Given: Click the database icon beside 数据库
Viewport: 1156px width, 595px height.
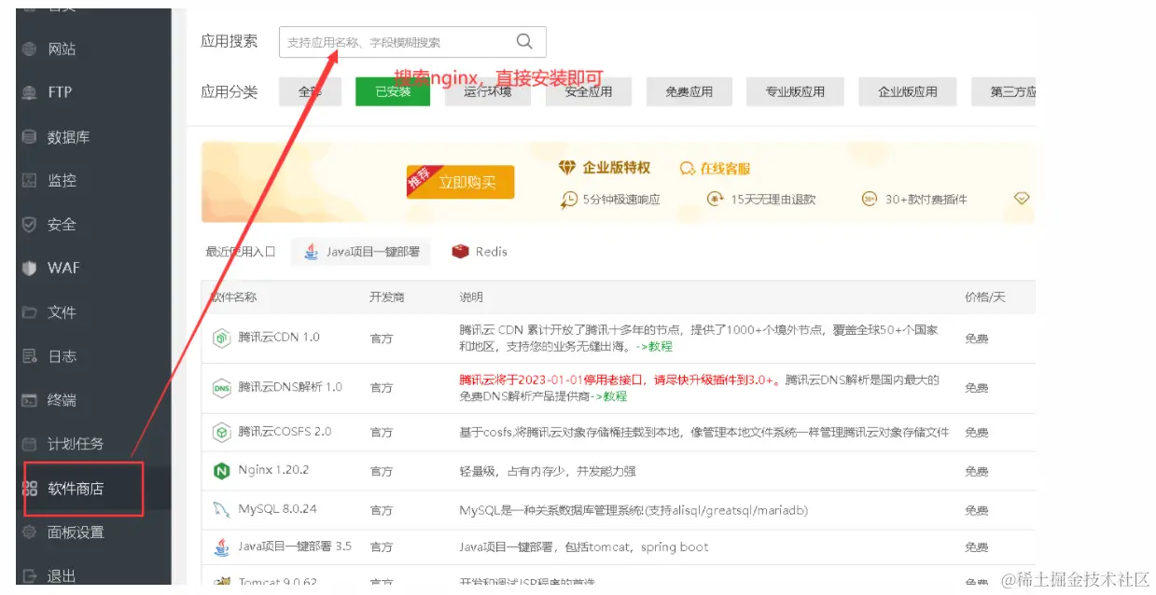Looking at the screenshot, I should (30, 136).
